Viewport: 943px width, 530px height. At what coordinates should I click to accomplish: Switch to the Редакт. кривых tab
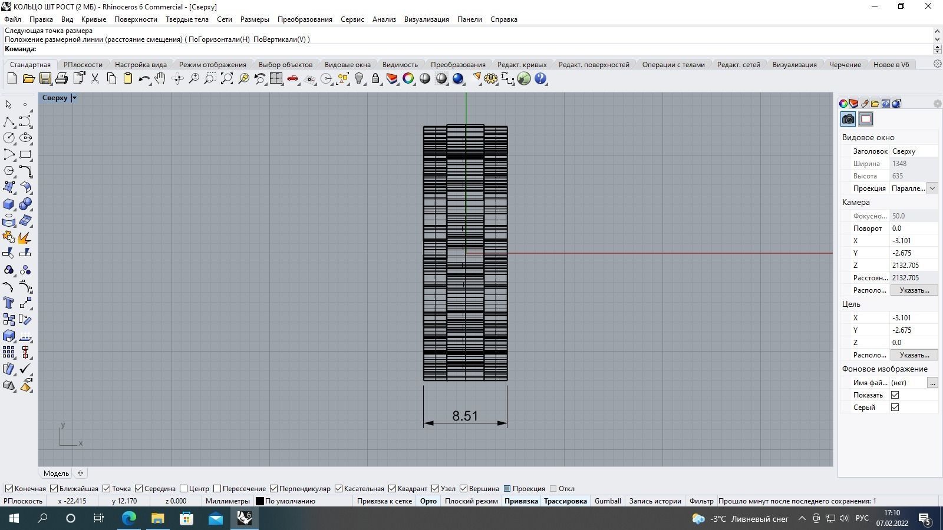(522, 65)
